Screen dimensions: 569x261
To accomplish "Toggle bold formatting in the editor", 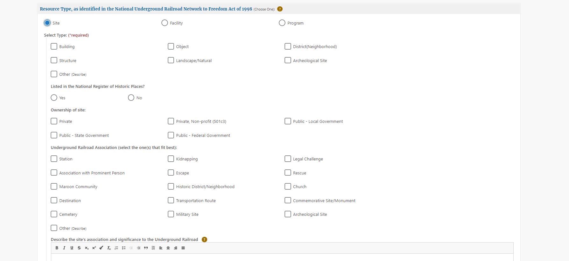I will [x=57, y=248].
